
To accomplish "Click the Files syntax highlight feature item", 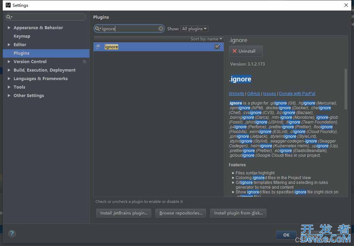I will click(255, 173).
